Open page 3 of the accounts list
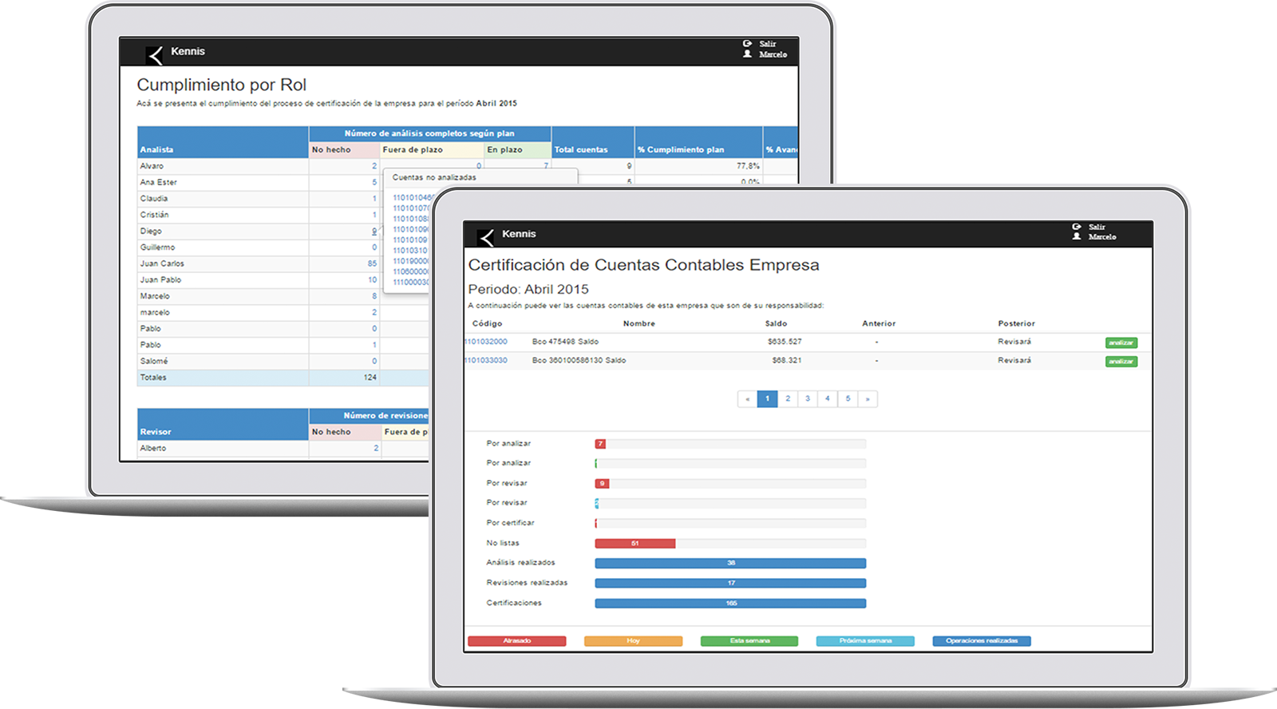The height and width of the screenshot is (709, 1277). 808,398
